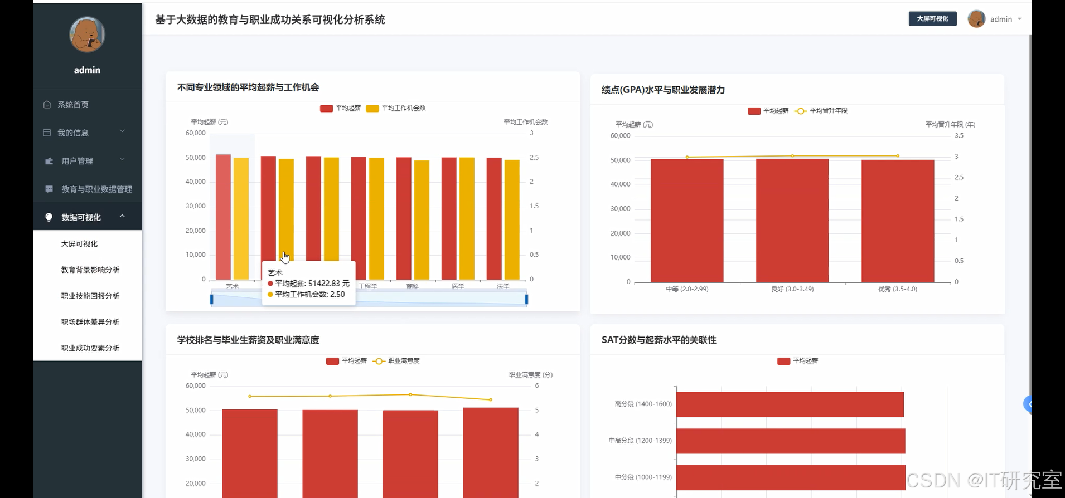Click left handle of chart zoom slider
Viewport: 1065px width, 498px height.
(211, 300)
